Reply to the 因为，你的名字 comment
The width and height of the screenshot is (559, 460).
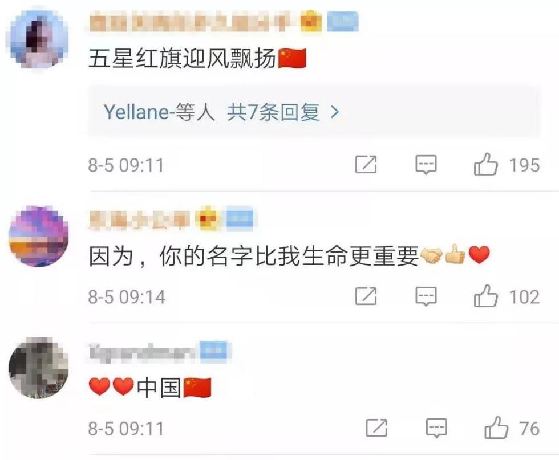click(426, 296)
